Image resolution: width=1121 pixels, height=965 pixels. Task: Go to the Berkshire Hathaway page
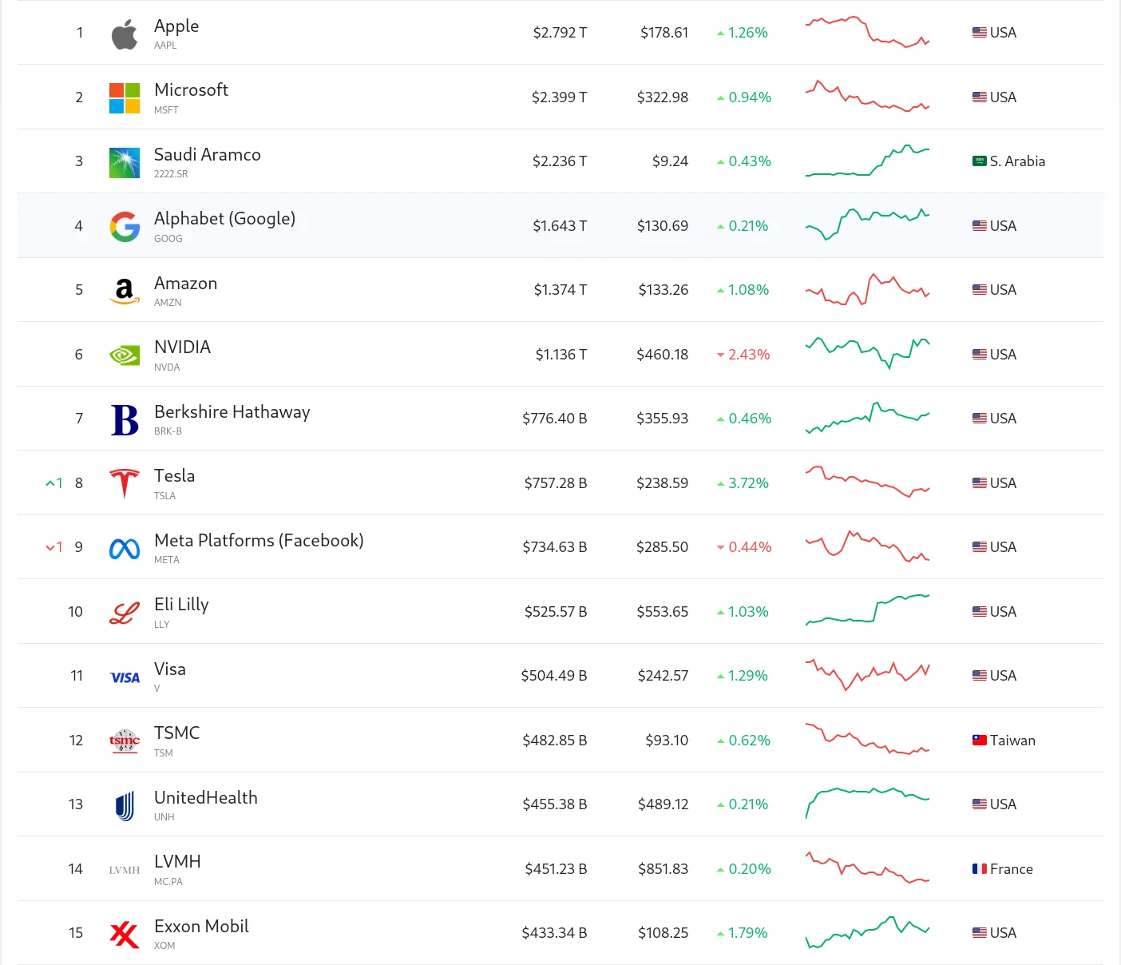coord(232,412)
